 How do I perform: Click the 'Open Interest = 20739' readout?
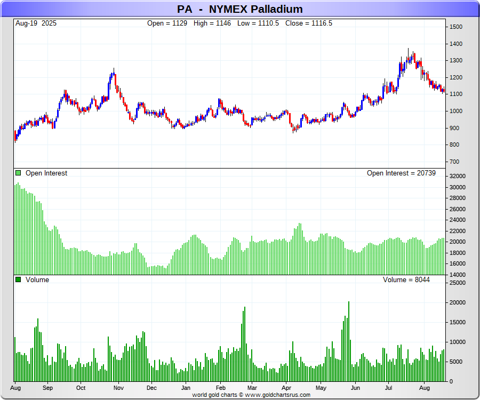pyautogui.click(x=401, y=173)
